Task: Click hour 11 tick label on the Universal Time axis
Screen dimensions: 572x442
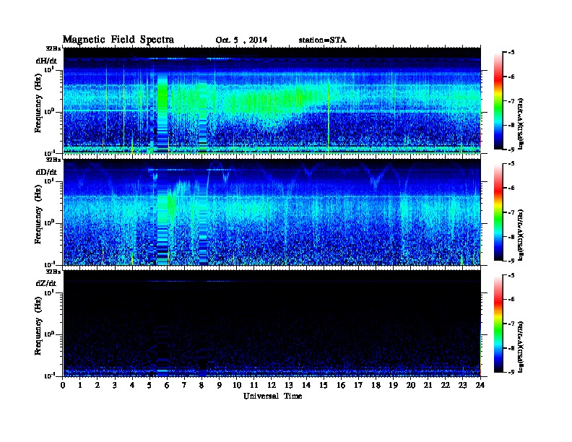Action: pos(254,386)
